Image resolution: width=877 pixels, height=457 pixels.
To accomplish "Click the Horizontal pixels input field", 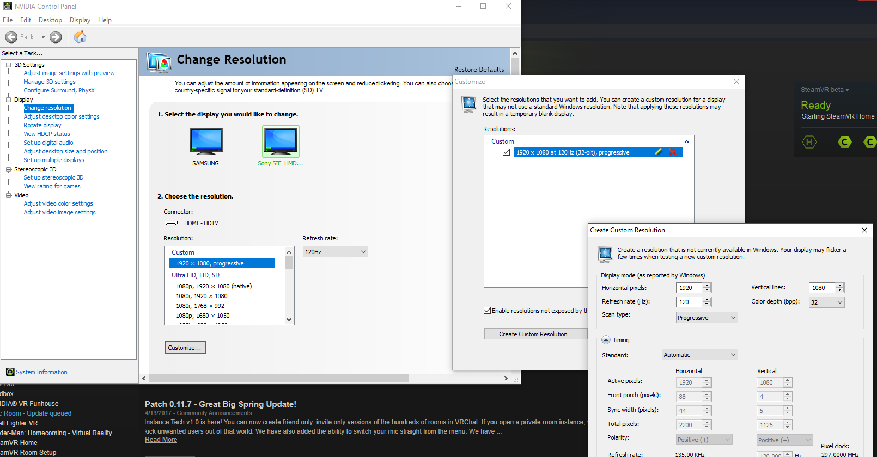I will 689,288.
